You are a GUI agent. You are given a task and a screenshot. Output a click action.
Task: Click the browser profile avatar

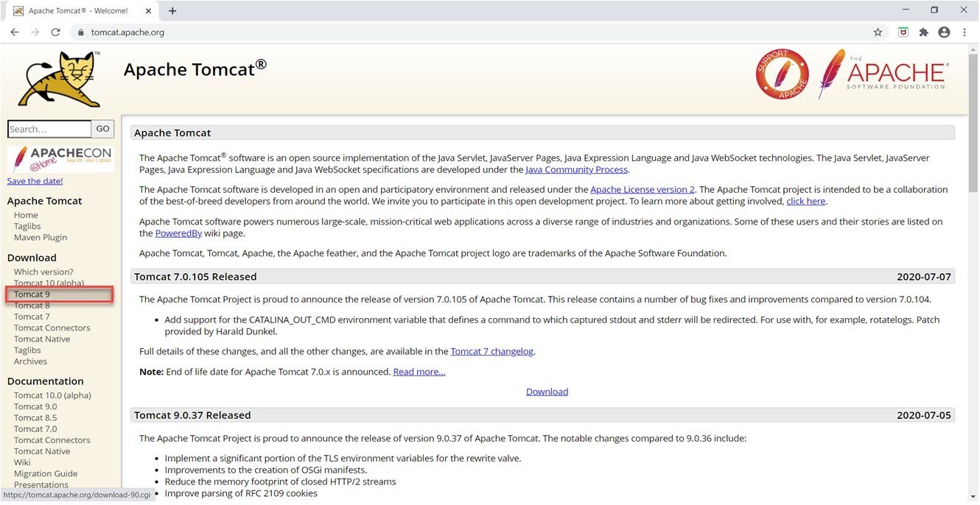[x=944, y=32]
